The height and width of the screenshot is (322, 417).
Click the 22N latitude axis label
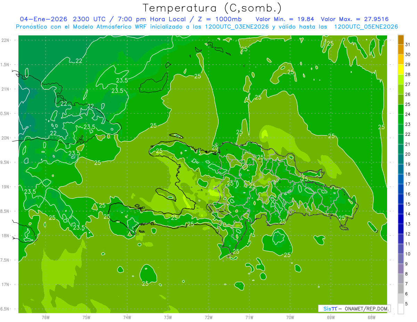pos(6,40)
